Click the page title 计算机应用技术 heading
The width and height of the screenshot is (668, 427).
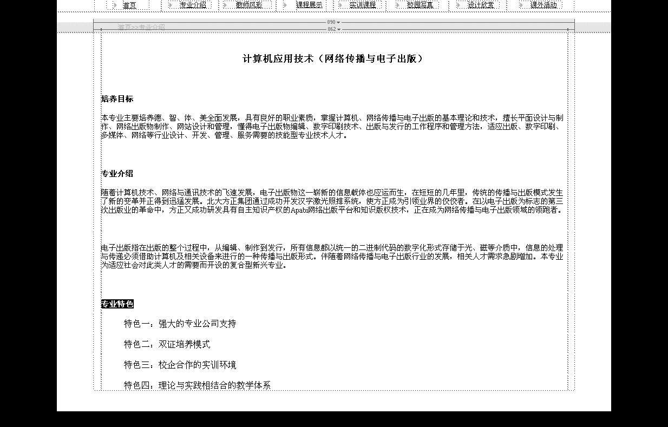pos(332,59)
